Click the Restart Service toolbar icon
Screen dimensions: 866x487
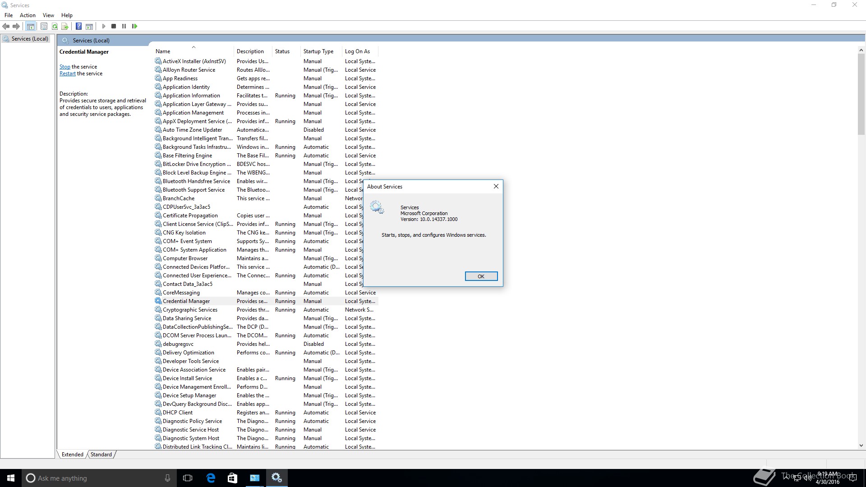(134, 26)
